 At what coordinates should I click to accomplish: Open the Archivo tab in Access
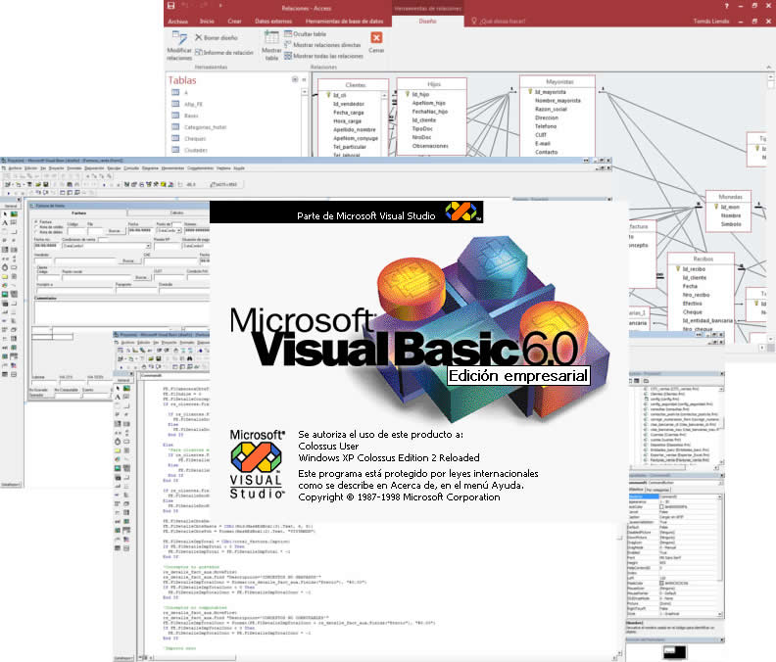coord(177,20)
